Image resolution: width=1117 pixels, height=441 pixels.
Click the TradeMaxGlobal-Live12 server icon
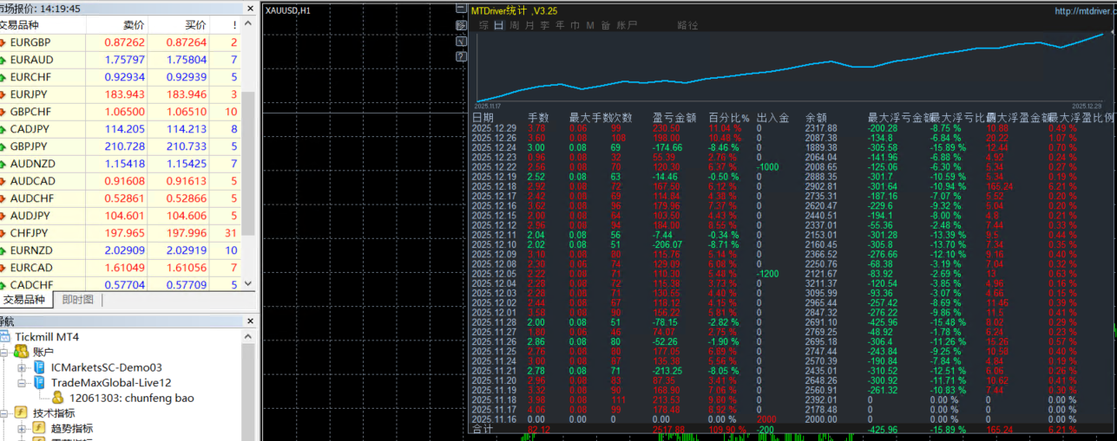click(x=39, y=382)
